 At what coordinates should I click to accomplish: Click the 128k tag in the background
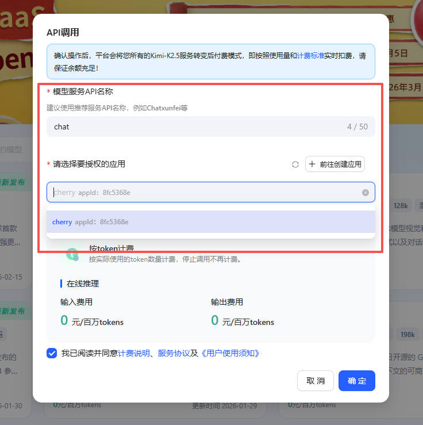click(x=401, y=205)
